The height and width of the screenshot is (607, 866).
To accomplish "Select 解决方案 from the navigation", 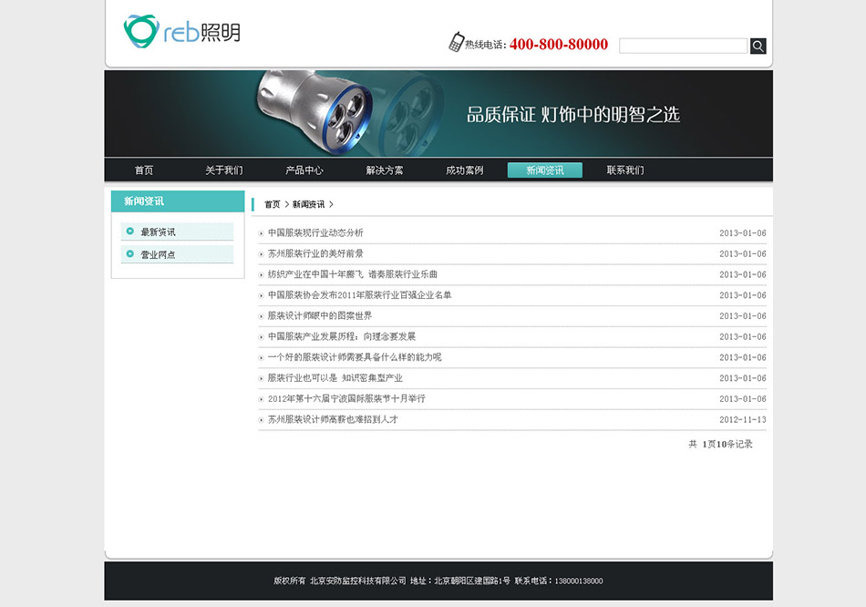I will [385, 170].
